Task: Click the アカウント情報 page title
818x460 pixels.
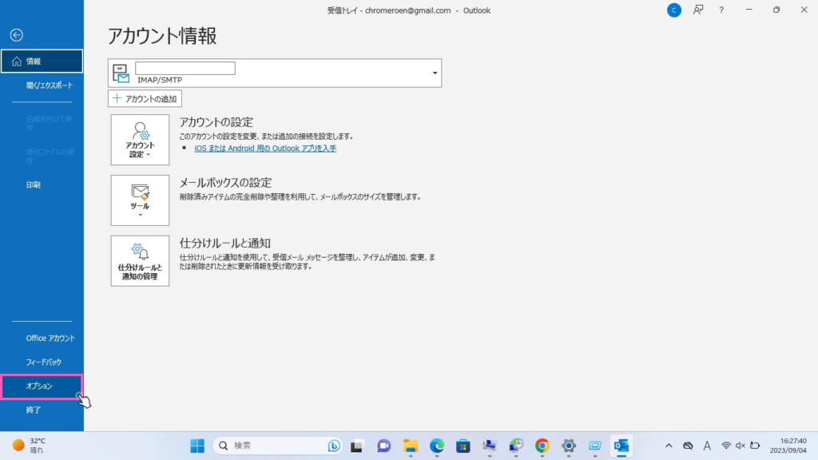Action: tap(161, 36)
